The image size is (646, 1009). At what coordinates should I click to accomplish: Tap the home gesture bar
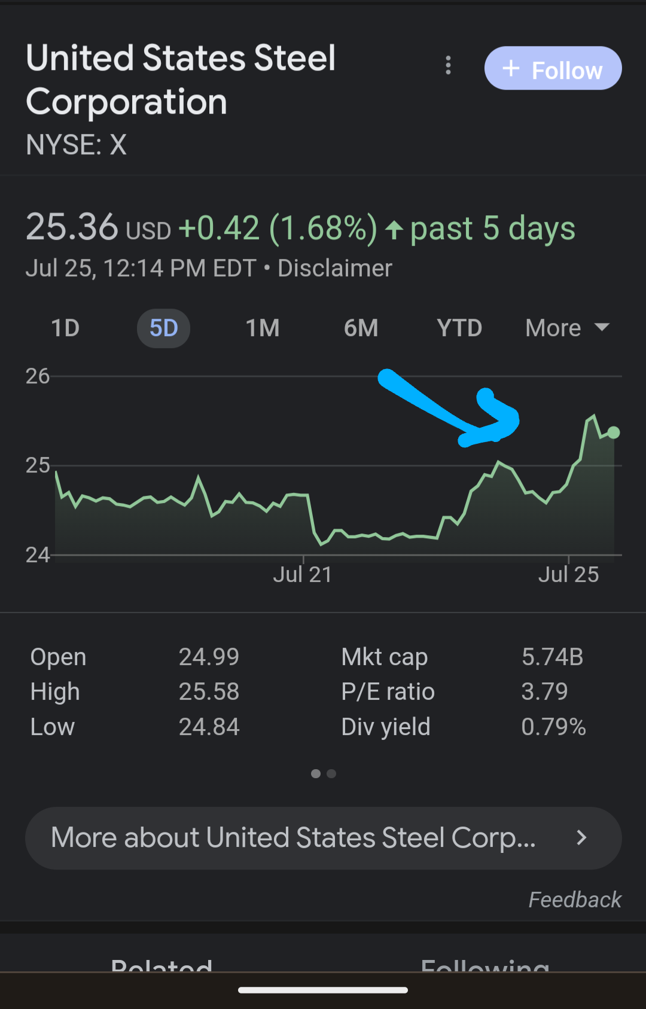tap(323, 990)
